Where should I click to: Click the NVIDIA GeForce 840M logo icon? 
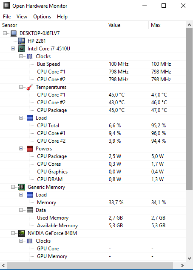point(22,233)
